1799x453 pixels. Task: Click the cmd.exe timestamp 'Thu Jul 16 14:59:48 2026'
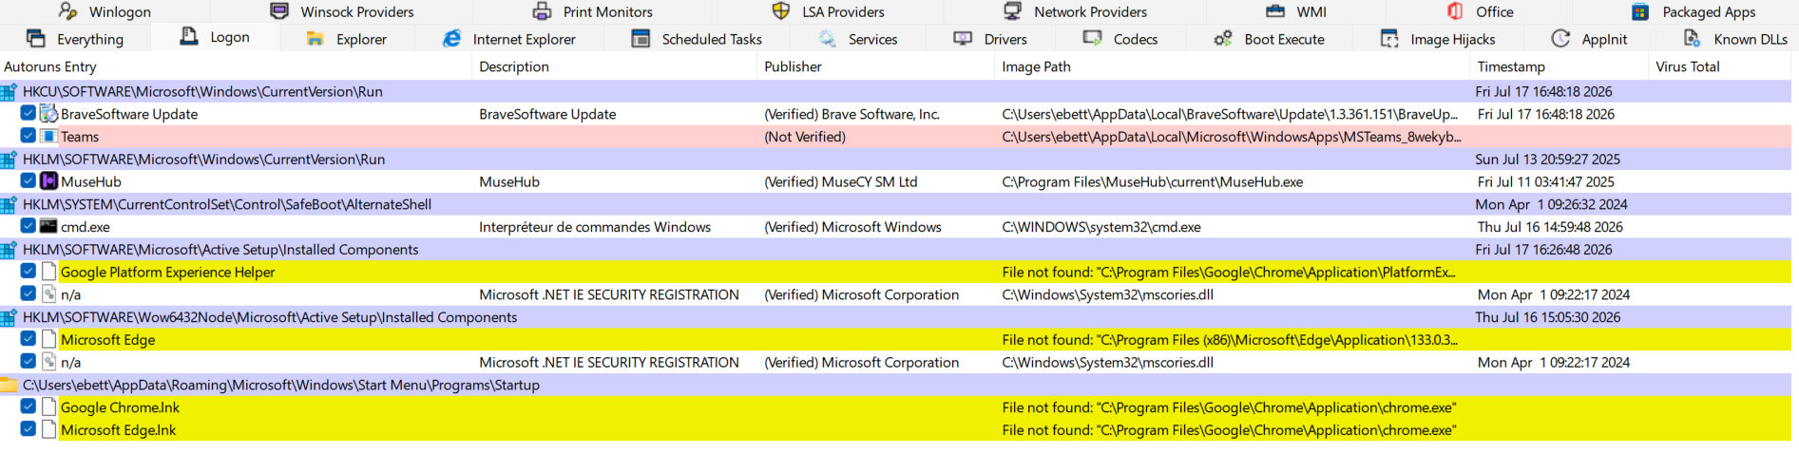1551,227
